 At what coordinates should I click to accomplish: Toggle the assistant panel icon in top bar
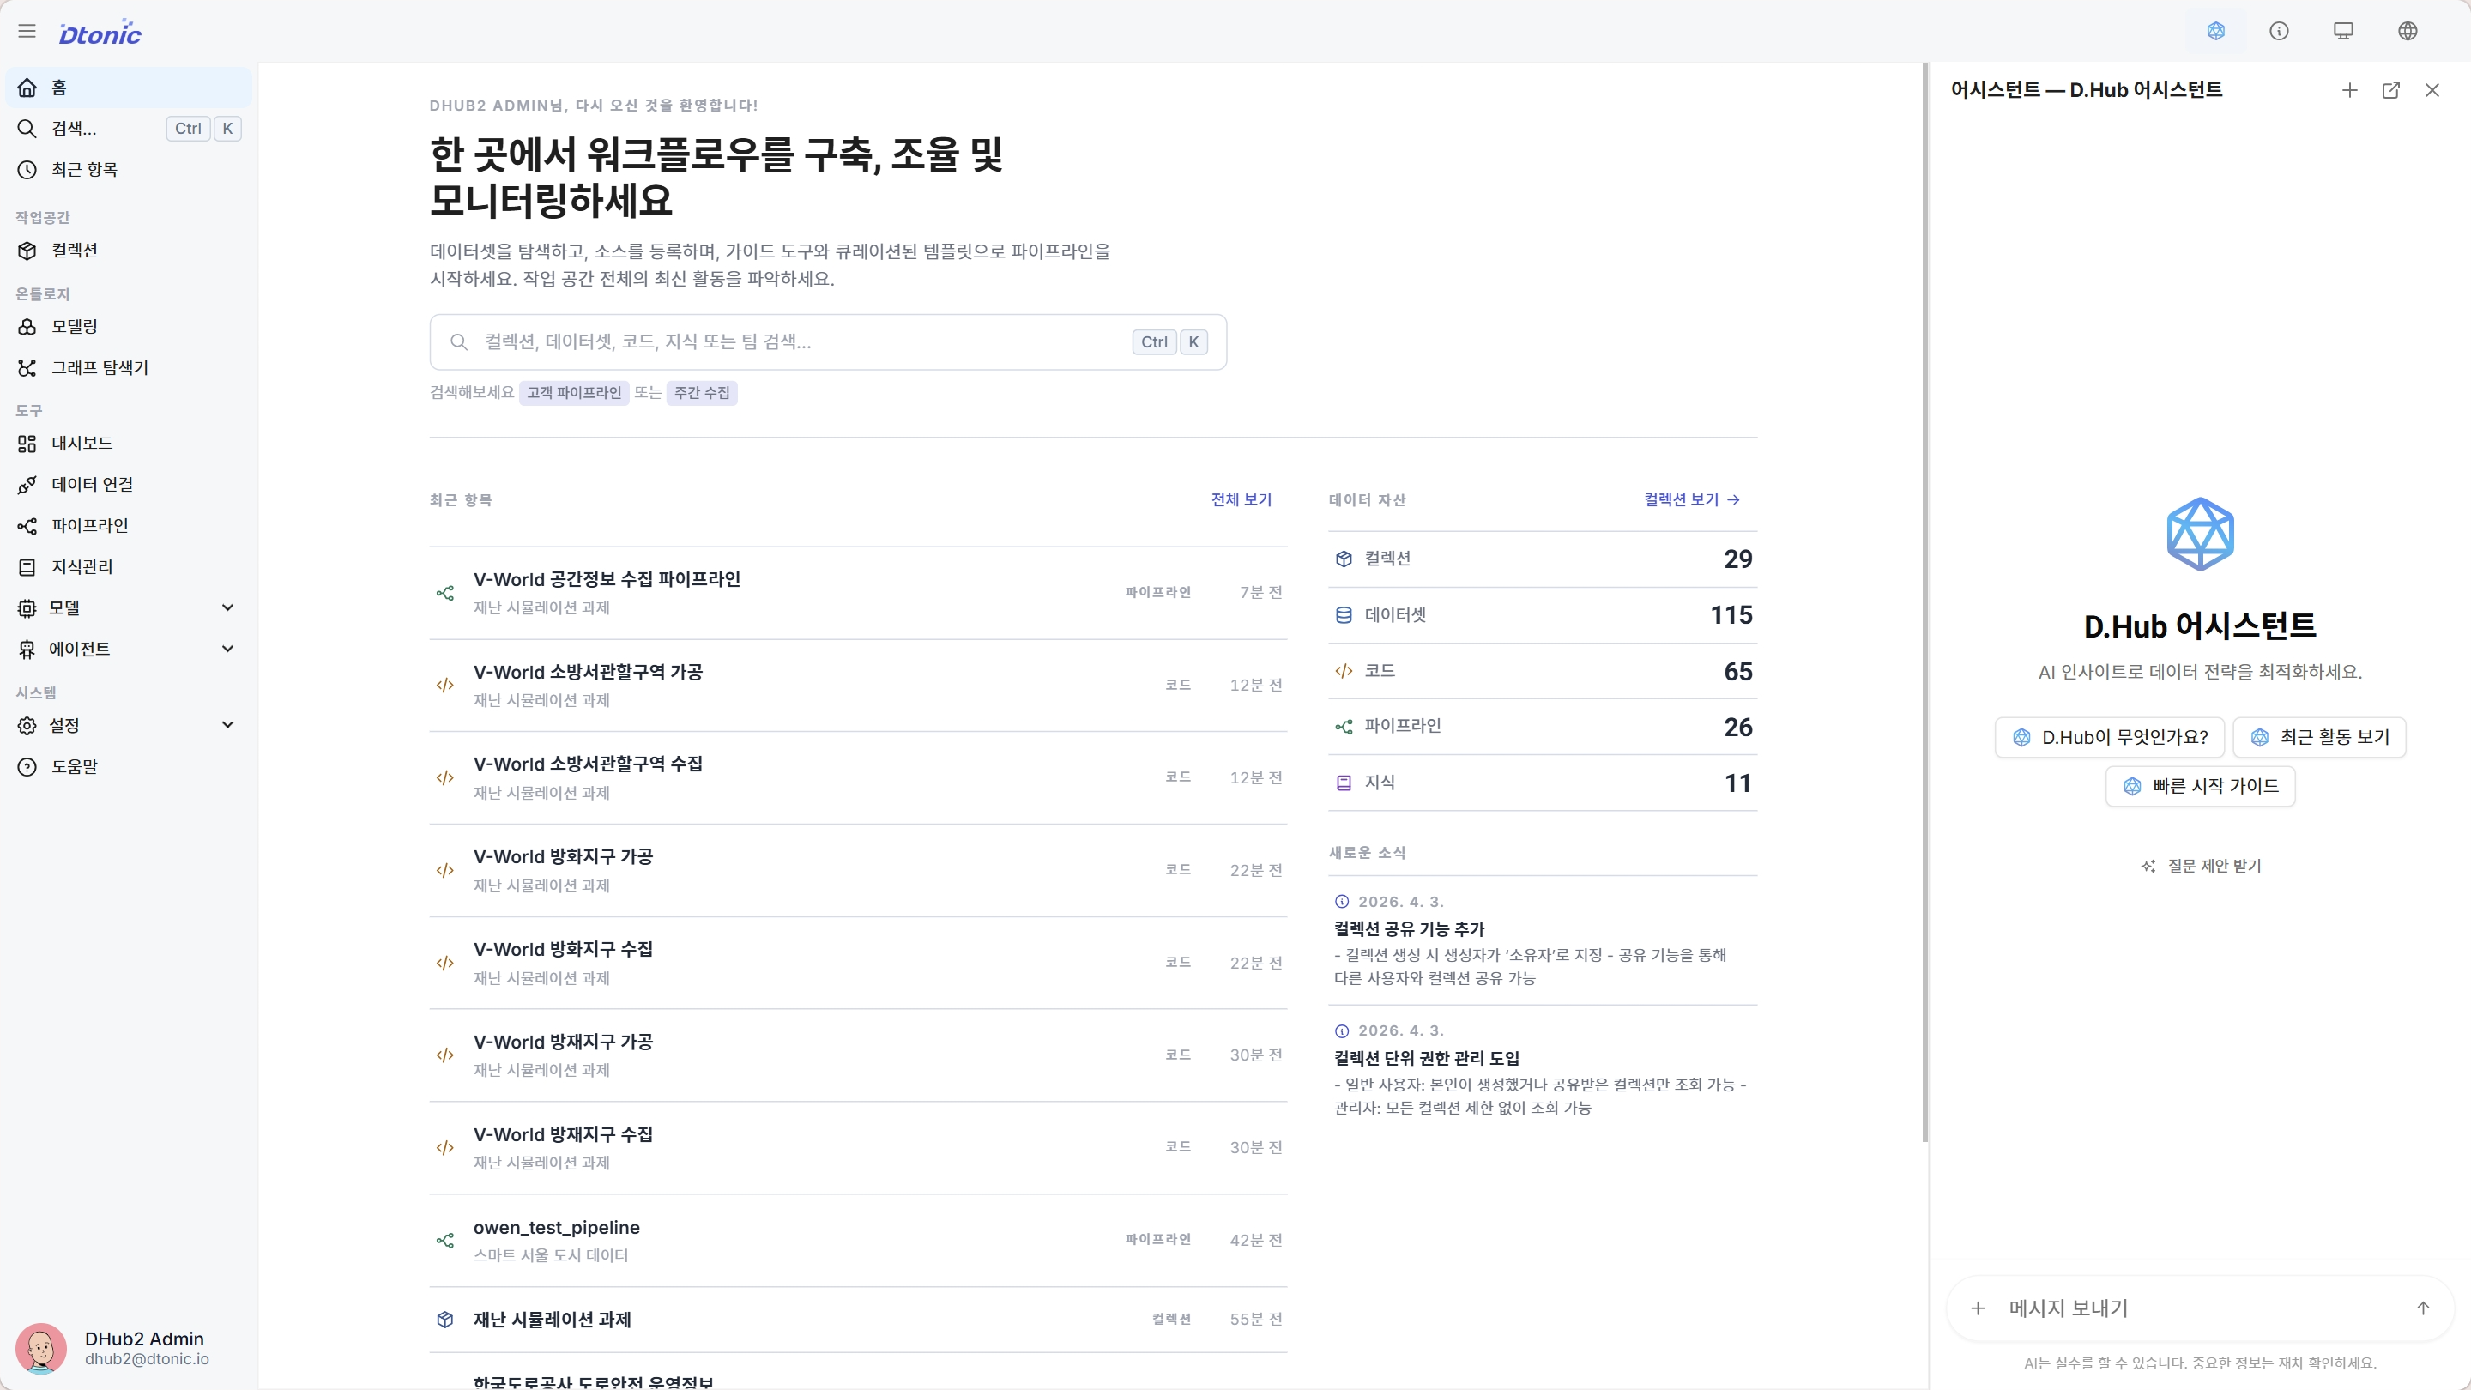pyautogui.click(x=2216, y=32)
